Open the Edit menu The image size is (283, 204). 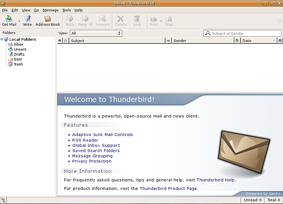(15, 10)
